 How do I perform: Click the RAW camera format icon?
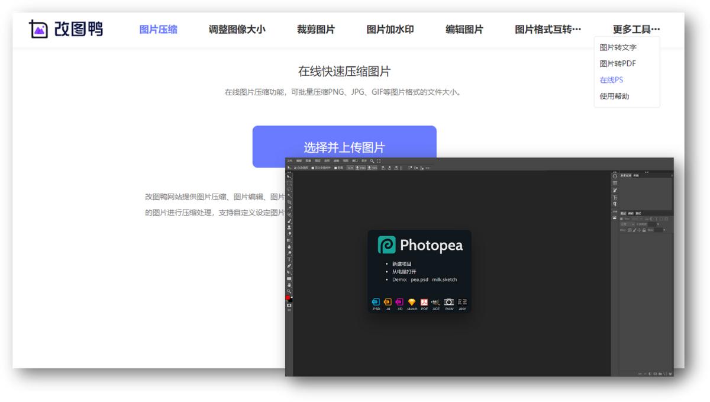pos(448,302)
